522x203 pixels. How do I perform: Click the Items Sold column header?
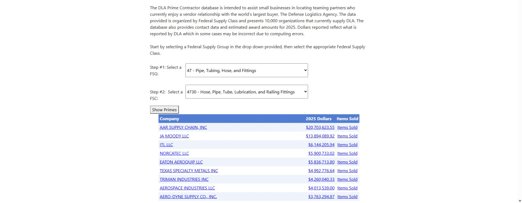pos(347,119)
